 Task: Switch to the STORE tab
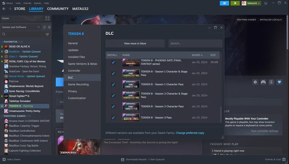[x=20, y=8]
